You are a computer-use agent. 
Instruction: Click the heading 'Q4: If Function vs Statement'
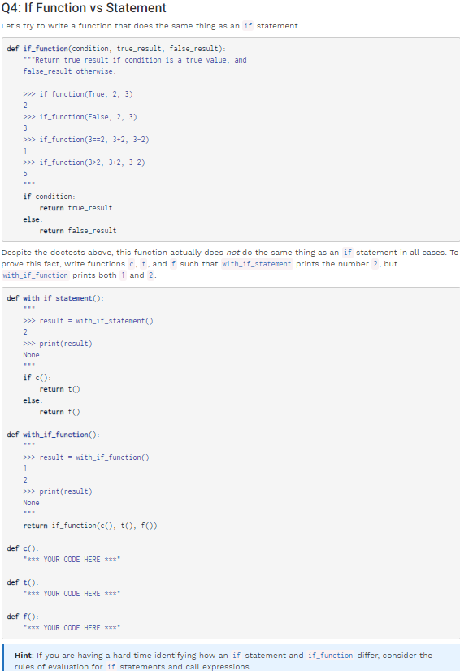coord(84,8)
